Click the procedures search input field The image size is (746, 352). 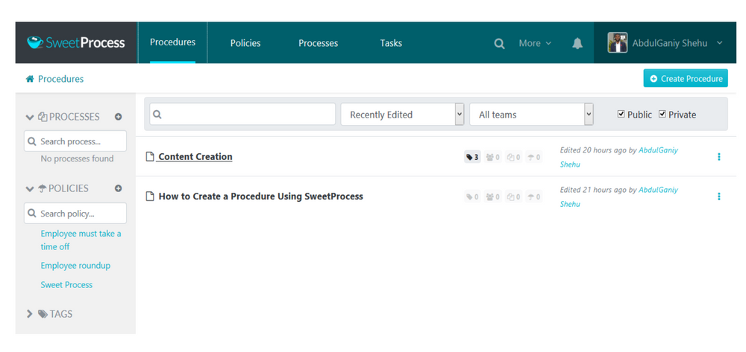(242, 114)
